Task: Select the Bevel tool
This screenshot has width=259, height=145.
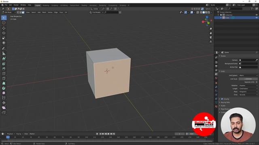Action: (4, 69)
